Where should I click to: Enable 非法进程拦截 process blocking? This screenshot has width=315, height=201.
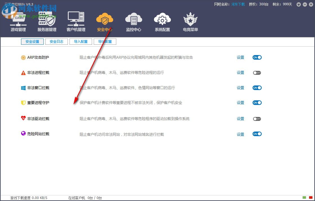pos(257,73)
